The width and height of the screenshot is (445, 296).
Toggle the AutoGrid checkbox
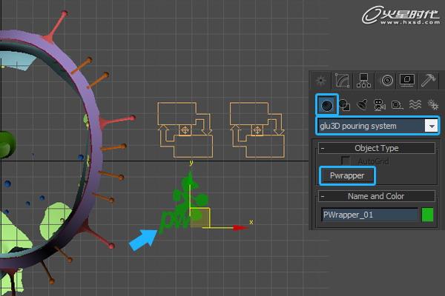coord(345,161)
